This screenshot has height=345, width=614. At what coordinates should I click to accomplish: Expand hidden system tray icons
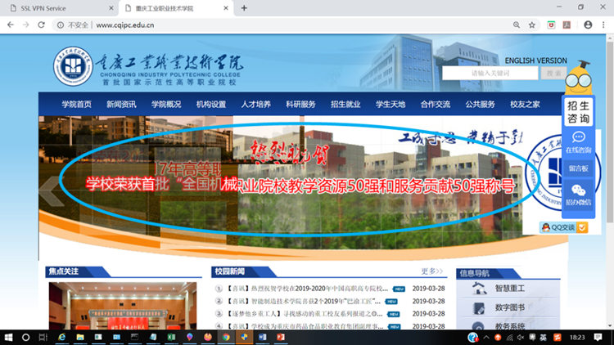(x=486, y=337)
